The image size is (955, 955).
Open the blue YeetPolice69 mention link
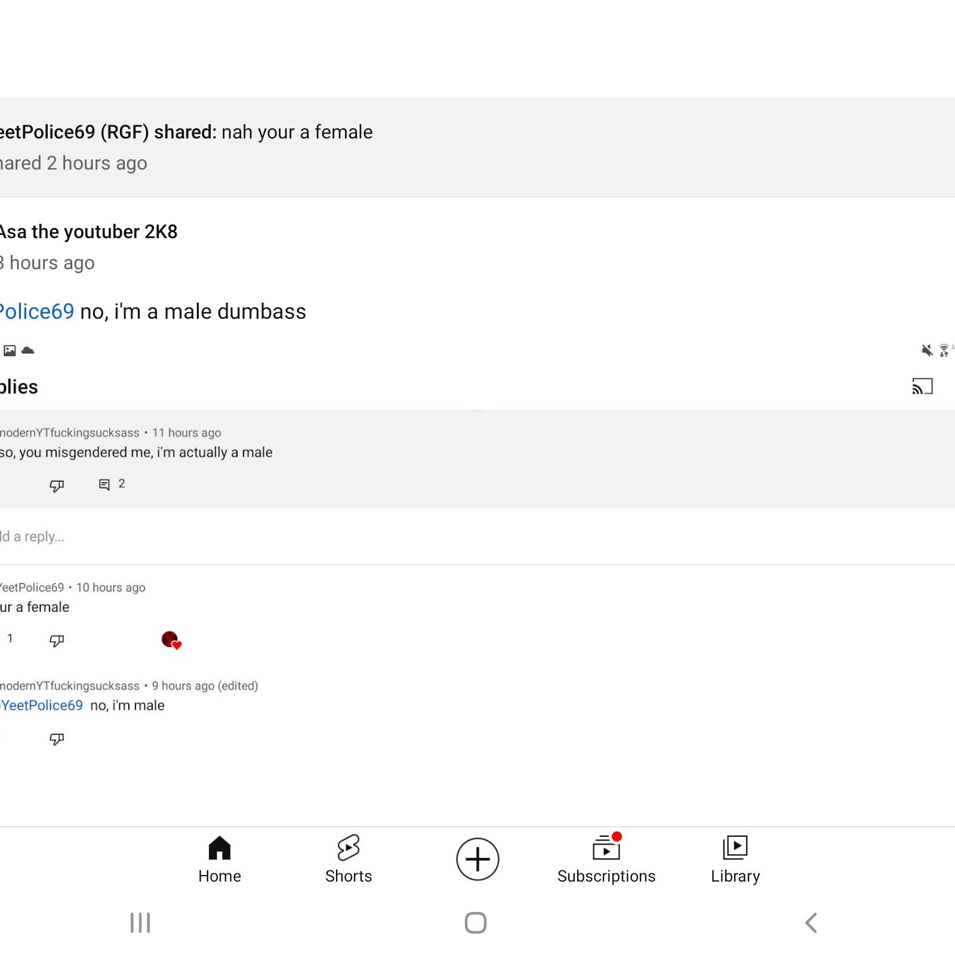[x=41, y=706]
